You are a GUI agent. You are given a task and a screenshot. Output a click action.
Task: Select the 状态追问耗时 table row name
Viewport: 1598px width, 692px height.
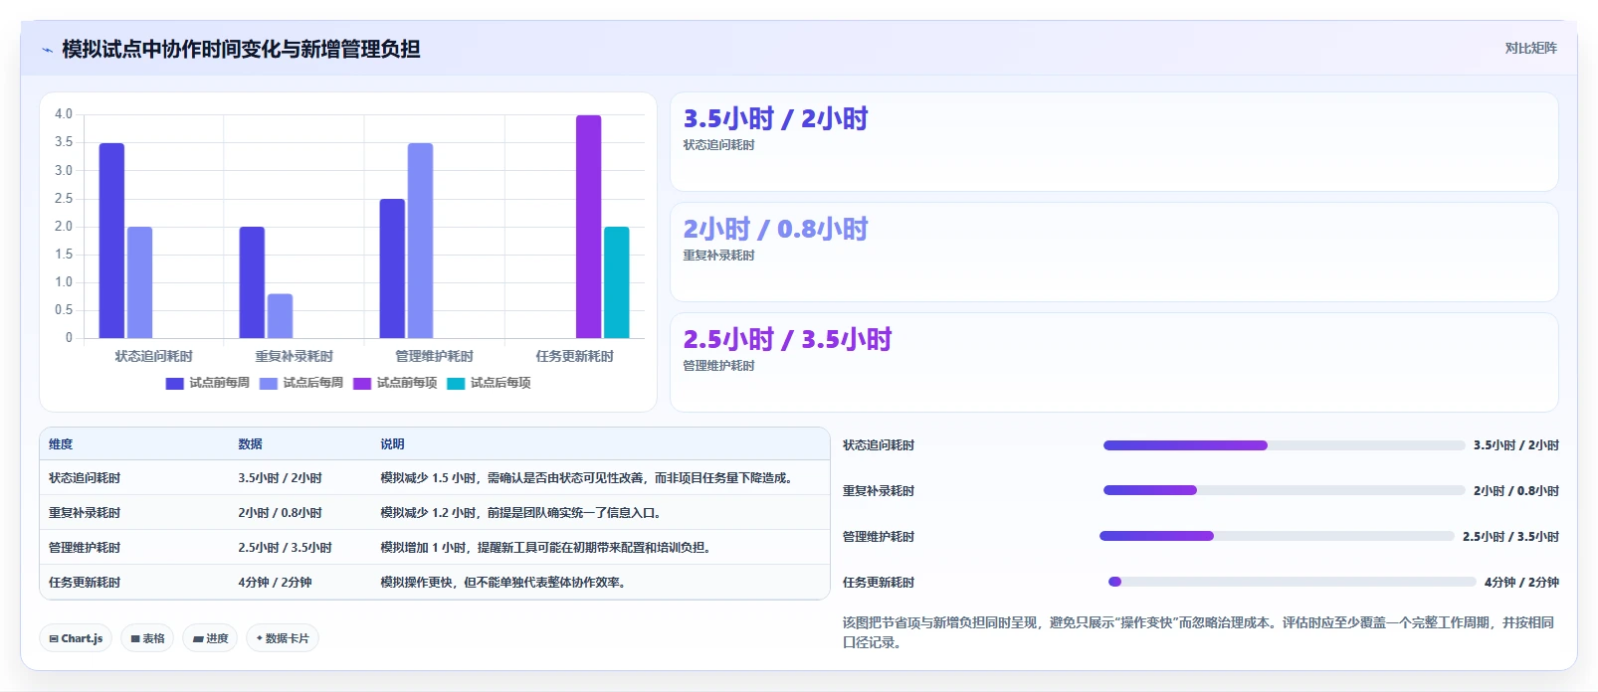pyautogui.click(x=85, y=478)
